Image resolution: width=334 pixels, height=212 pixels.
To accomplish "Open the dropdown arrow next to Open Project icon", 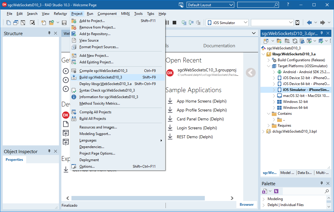I will click(x=58, y=23).
